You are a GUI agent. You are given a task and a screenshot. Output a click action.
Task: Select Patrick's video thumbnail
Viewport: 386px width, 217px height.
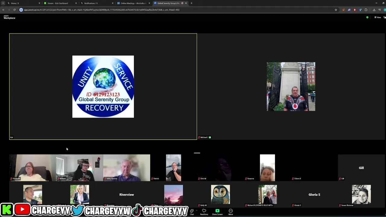pos(173,168)
